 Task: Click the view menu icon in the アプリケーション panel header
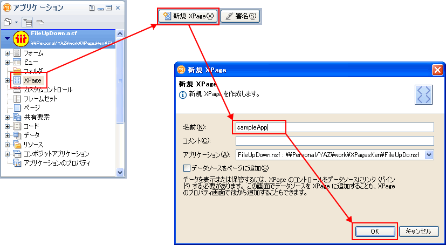tap(92, 8)
